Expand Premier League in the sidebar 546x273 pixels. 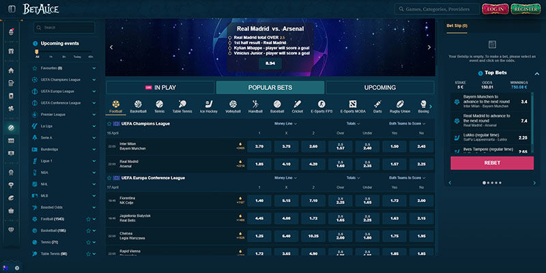point(94,115)
